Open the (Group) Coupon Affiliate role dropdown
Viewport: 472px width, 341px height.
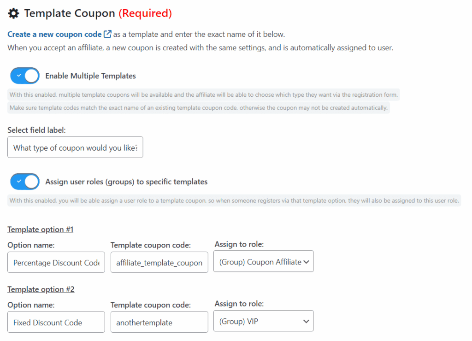click(x=264, y=261)
